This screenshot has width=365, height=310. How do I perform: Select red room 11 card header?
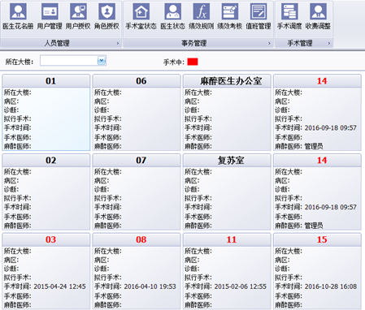pos(227,239)
